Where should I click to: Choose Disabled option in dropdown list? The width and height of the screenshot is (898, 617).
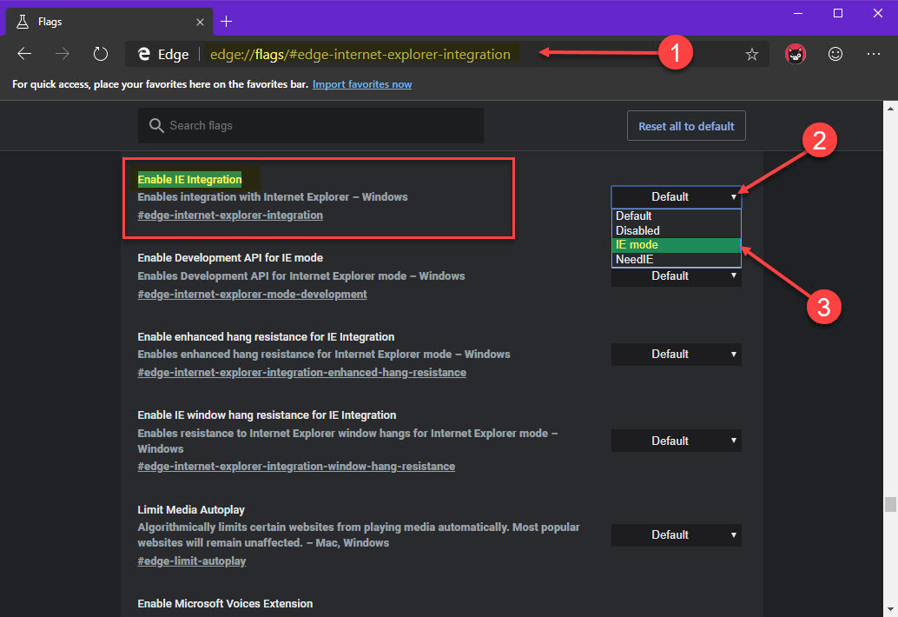(676, 230)
